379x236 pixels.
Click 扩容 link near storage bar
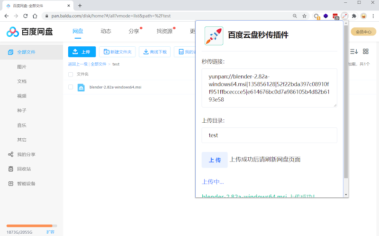click(x=50, y=232)
